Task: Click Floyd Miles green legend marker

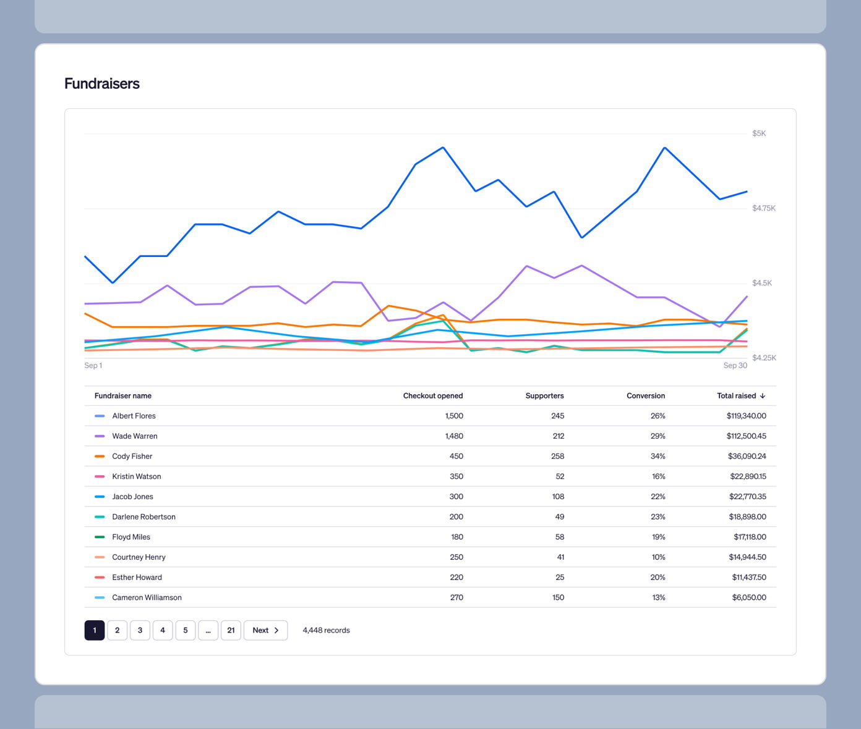Action: click(x=100, y=537)
